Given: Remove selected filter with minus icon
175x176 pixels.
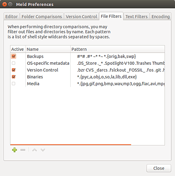Looking at the screenshot, I should coord(23,150).
